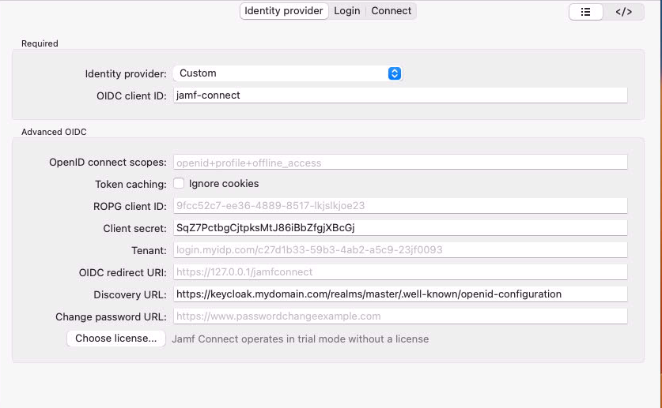Click the Advanced OIDC section heading
The height and width of the screenshot is (408, 662).
click(54, 132)
